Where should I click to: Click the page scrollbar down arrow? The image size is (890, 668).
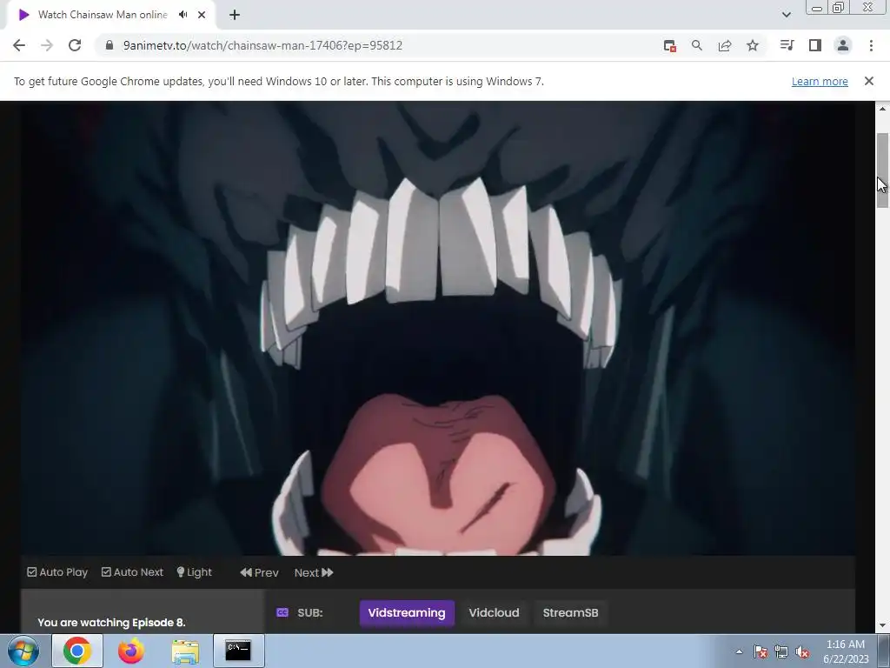tap(882, 626)
